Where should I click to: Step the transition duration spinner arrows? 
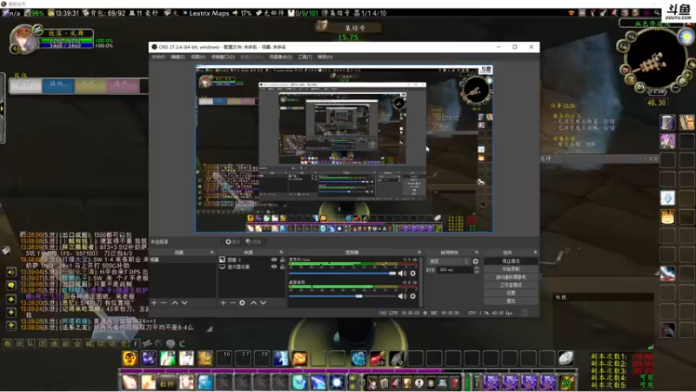[x=476, y=270]
